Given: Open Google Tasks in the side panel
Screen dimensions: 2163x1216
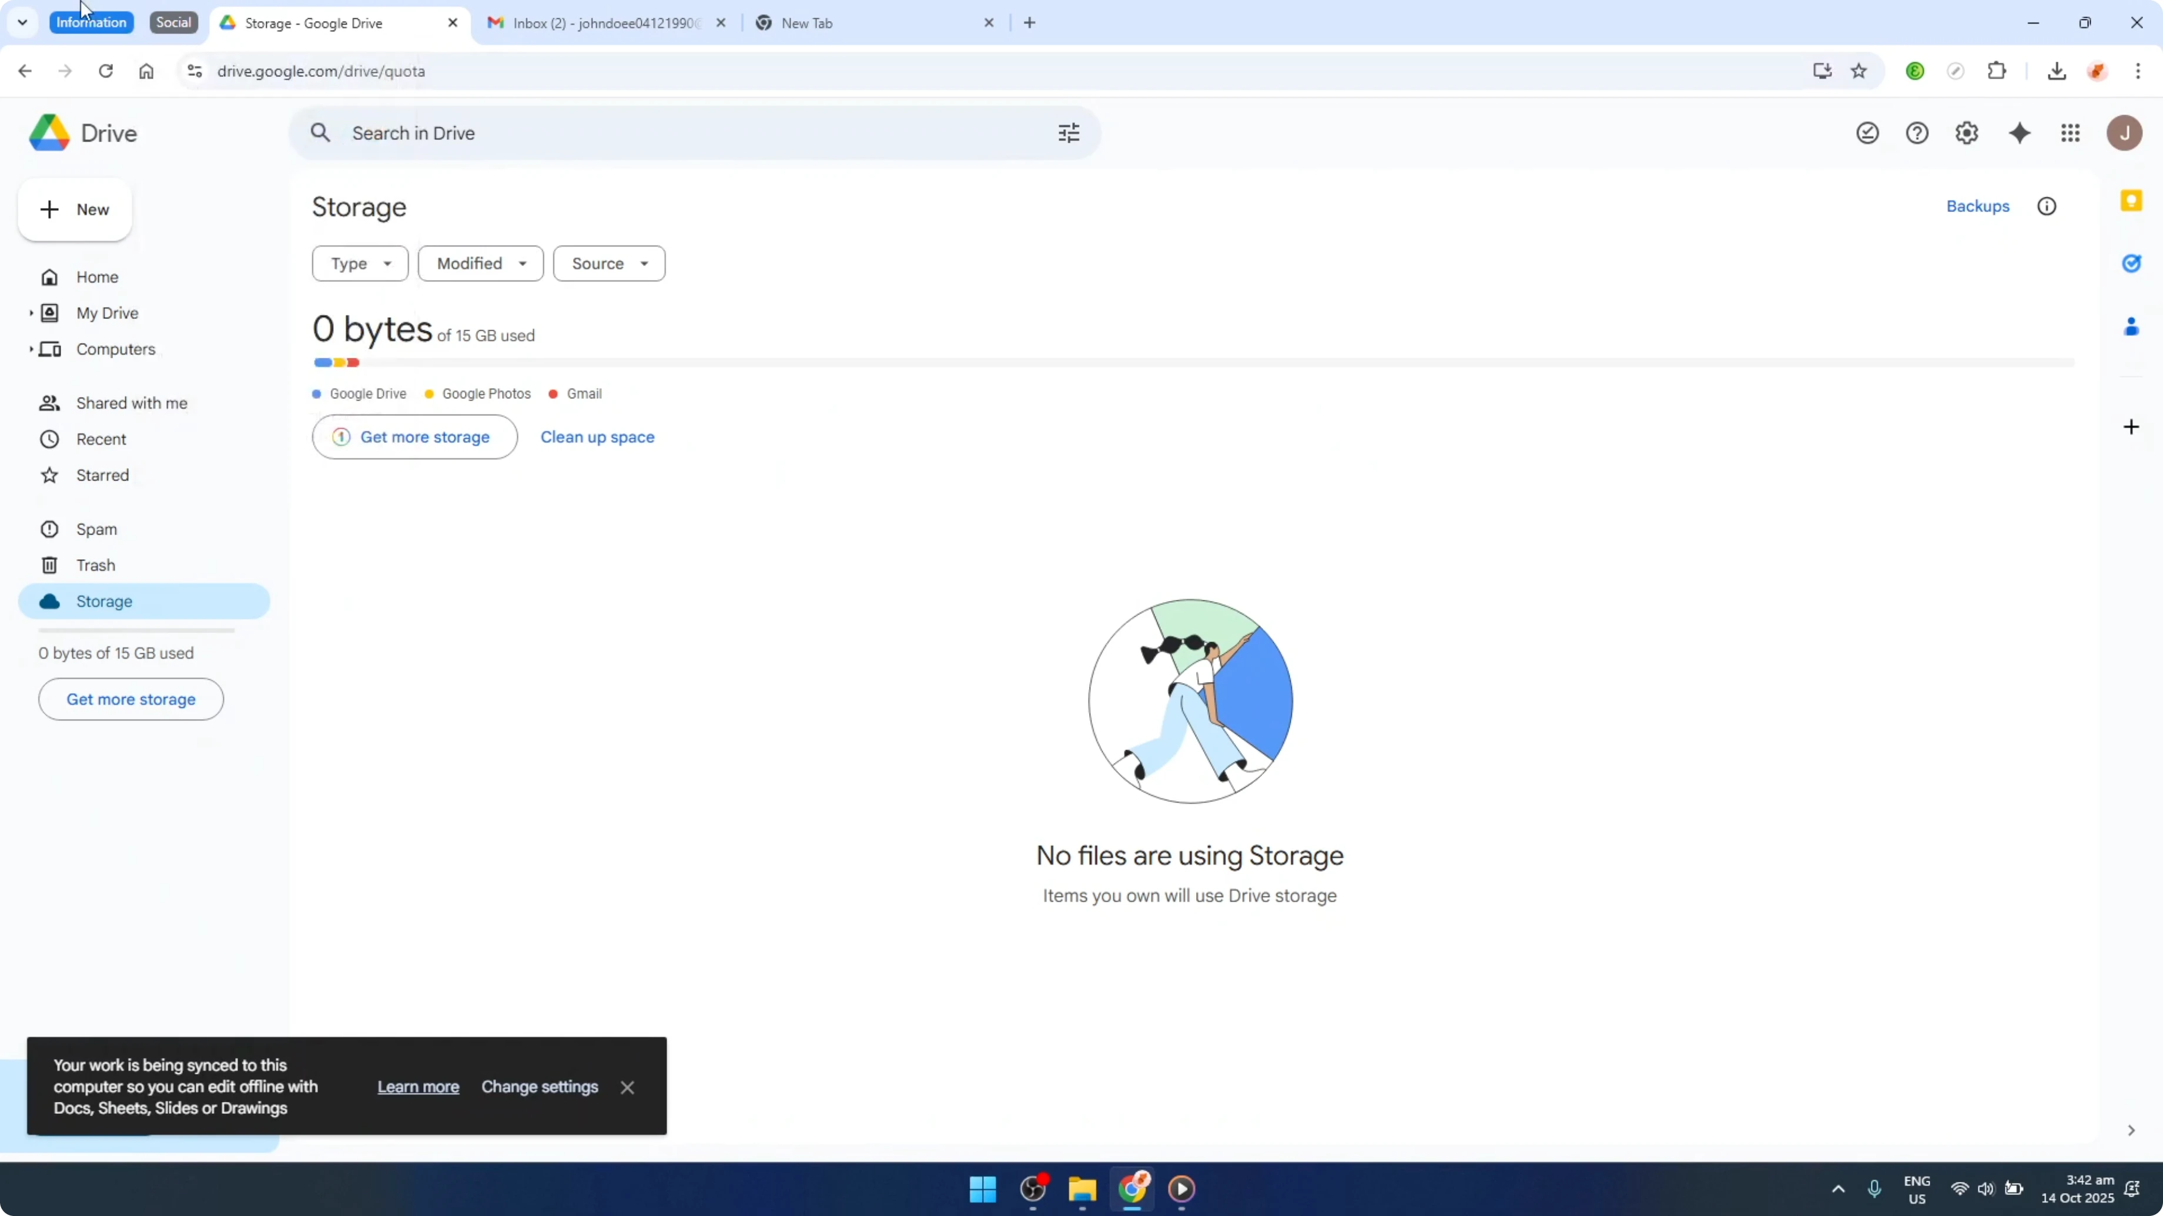Looking at the screenshot, I should (2132, 263).
